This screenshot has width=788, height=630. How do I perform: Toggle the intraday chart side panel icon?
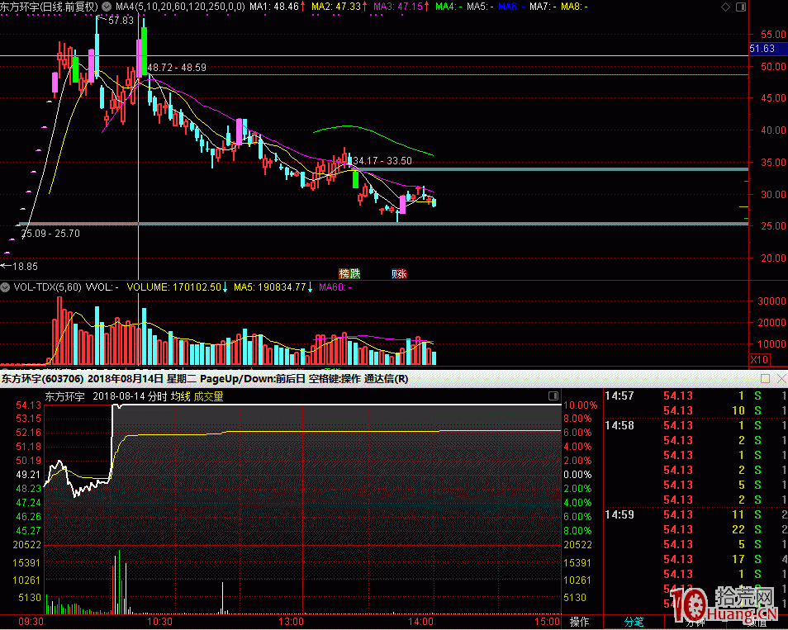coord(553,396)
